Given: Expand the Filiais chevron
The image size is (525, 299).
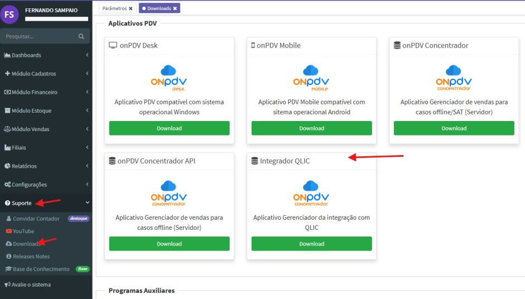Looking at the screenshot, I should pyautogui.click(x=87, y=147).
